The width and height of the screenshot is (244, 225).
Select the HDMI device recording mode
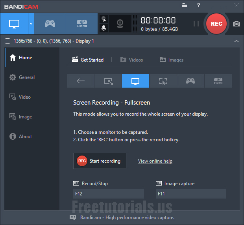[81, 24]
